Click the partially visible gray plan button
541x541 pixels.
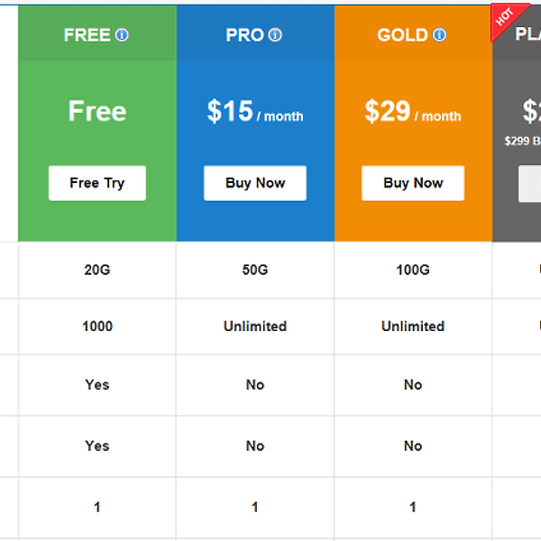tap(530, 183)
